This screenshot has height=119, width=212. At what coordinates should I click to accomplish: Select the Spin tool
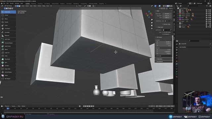pos(8,62)
